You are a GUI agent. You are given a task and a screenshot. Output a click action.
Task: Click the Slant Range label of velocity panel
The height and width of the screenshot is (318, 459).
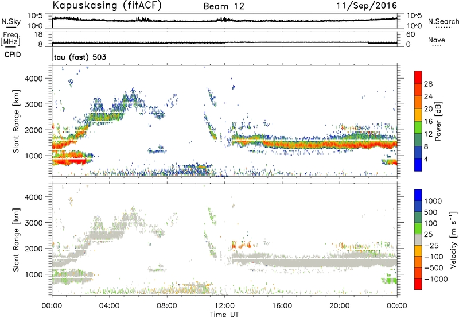pos(16,240)
